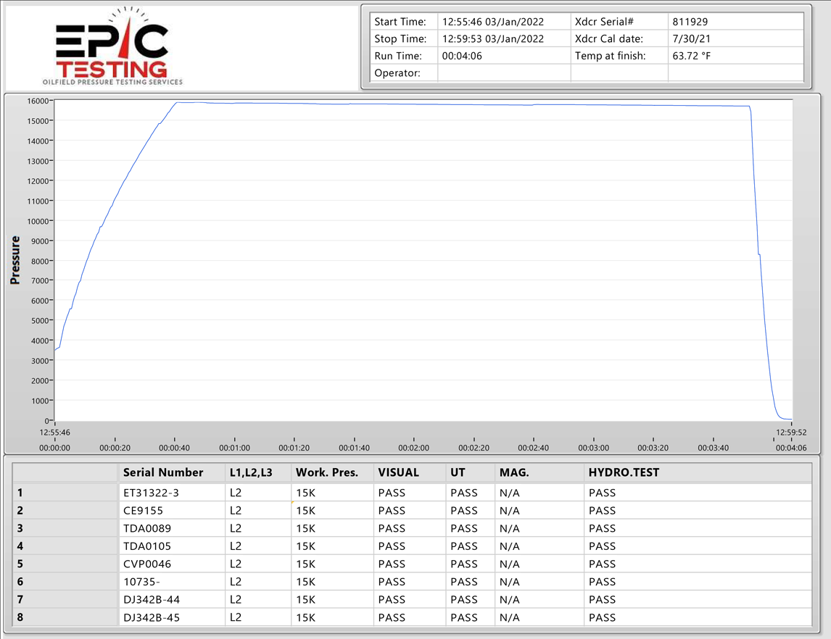Click the empty Operator field
The image size is (831, 639).
[x=503, y=73]
